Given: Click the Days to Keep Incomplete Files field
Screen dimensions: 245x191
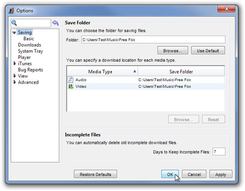Looking at the screenshot, I should [219, 152].
